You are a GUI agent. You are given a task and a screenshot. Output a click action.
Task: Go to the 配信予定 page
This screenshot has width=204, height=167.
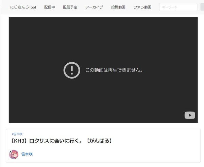tap(70, 7)
